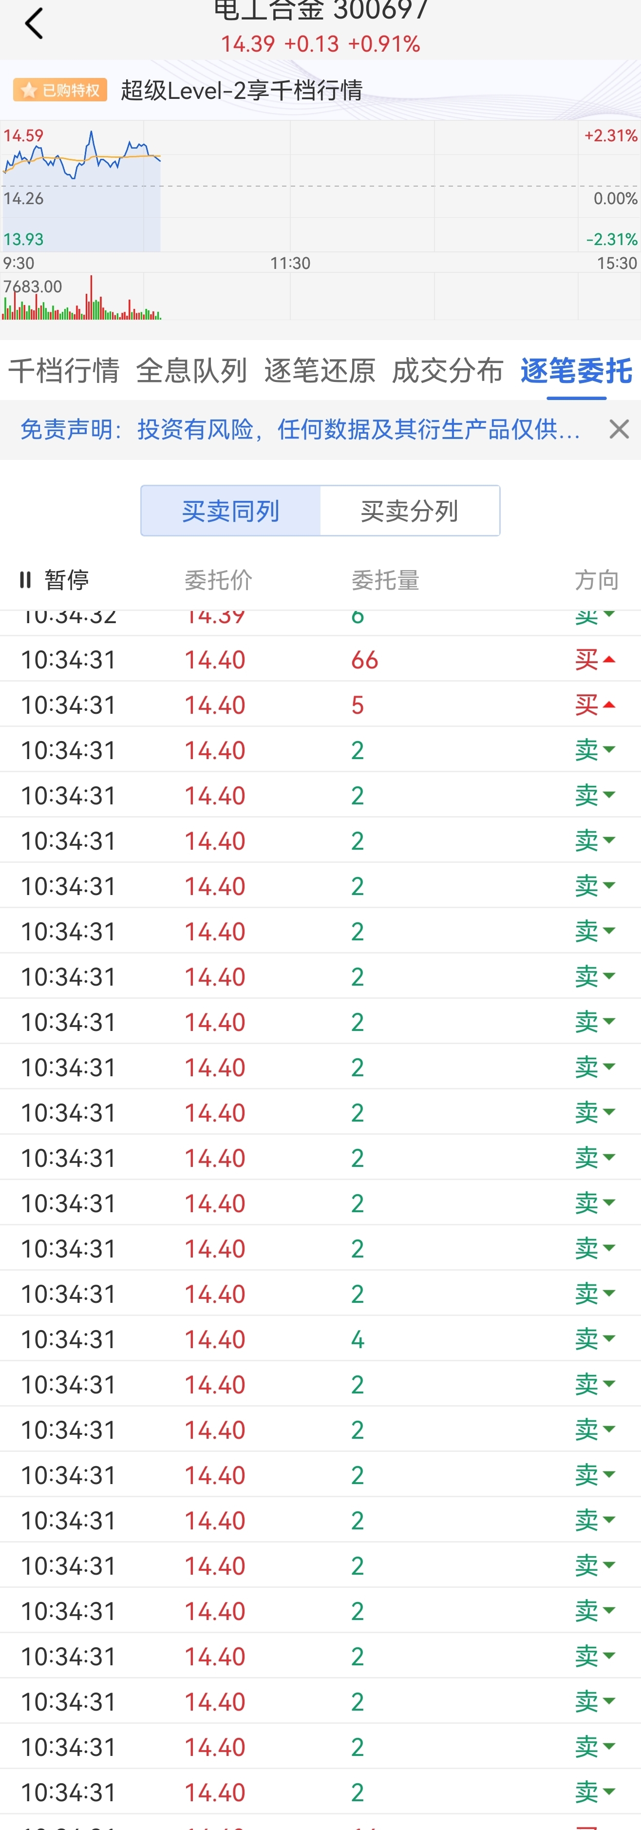Screen dimensions: 641x1830
Task: Switch to 逐笔还原 tab
Action: [320, 371]
